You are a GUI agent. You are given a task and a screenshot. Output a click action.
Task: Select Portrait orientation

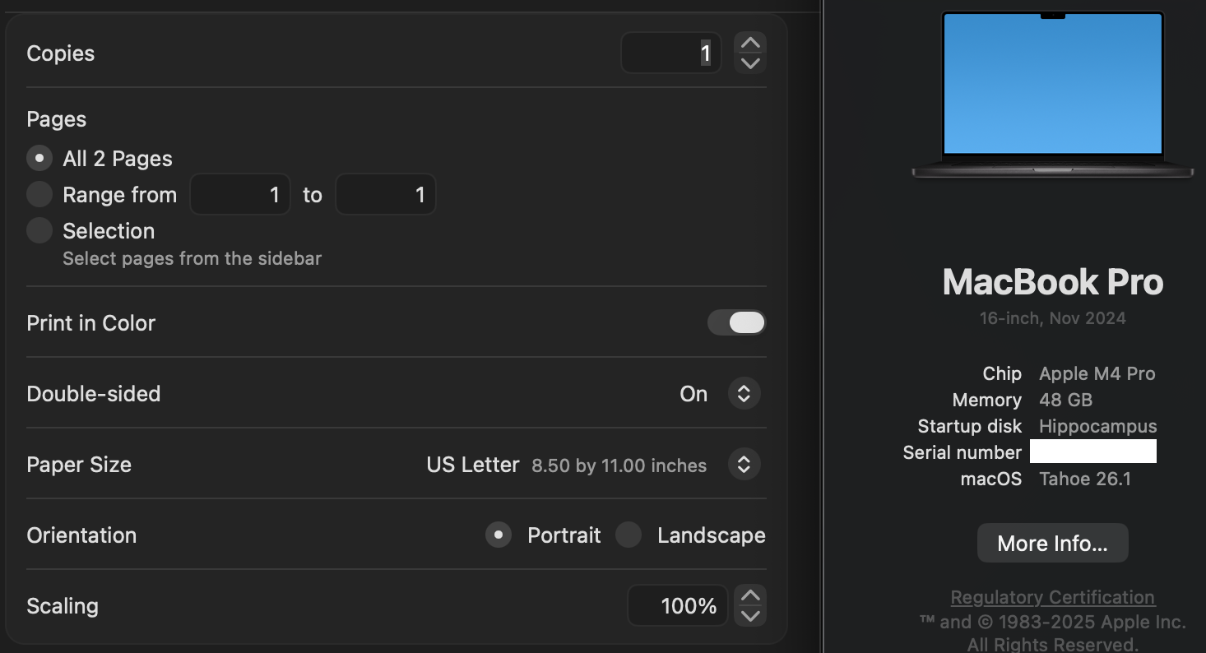pos(499,535)
